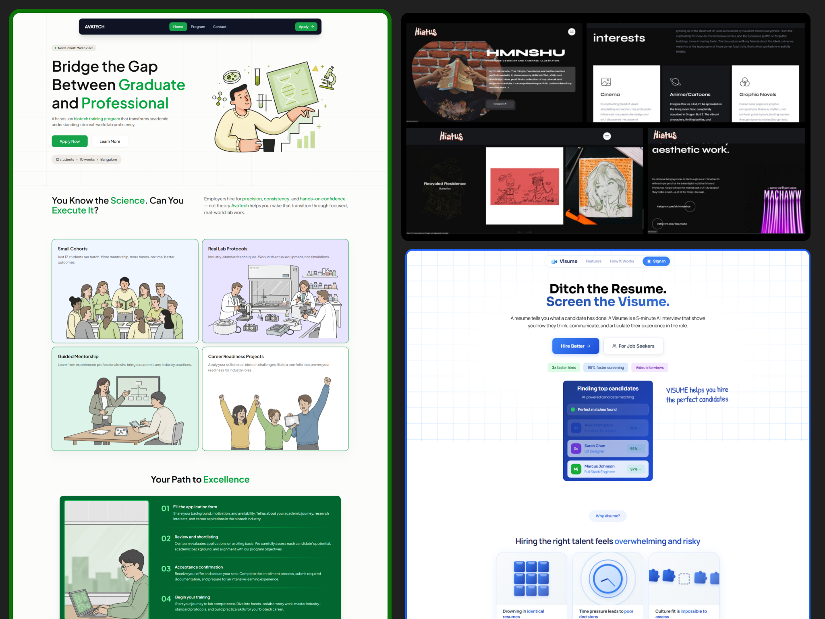Click the arrow inside the AvaTech Apply button
This screenshot has width=825, height=619.
313,27
